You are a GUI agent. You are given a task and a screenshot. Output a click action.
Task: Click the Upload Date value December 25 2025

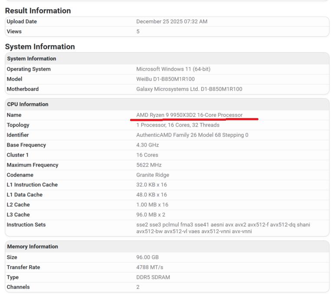point(172,21)
